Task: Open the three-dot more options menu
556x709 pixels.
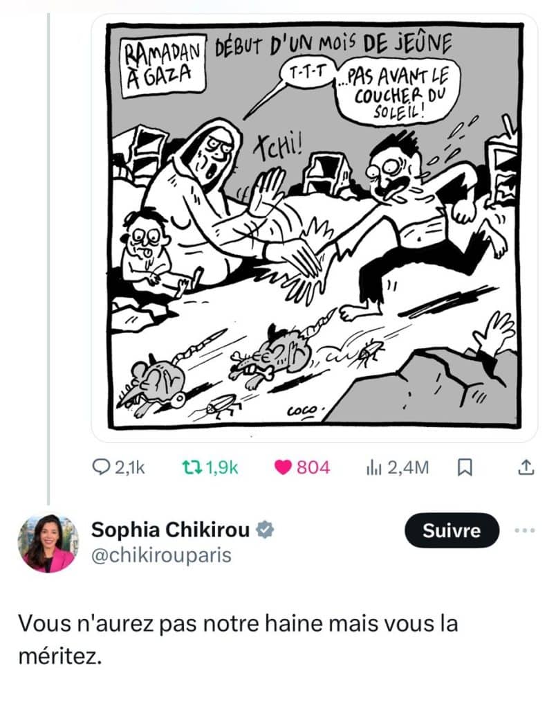Action: tap(525, 530)
